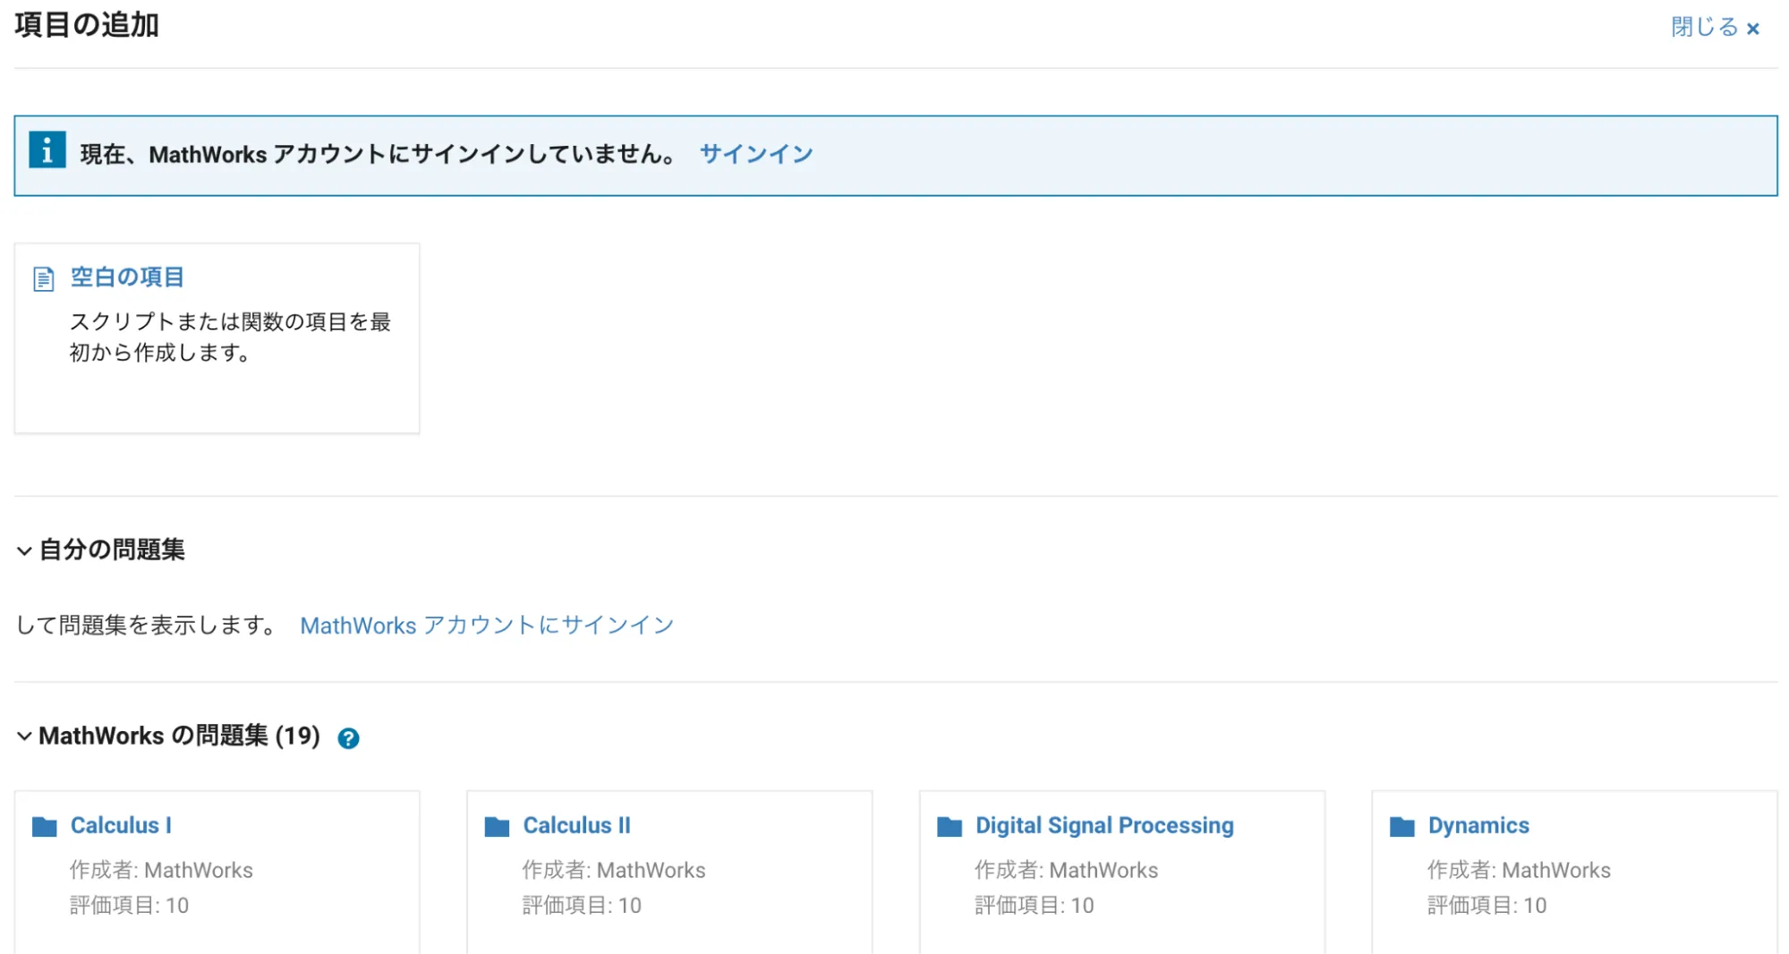Open the 空白の項目 link
Image resolution: width=1789 pixels, height=954 pixels.
tap(127, 277)
